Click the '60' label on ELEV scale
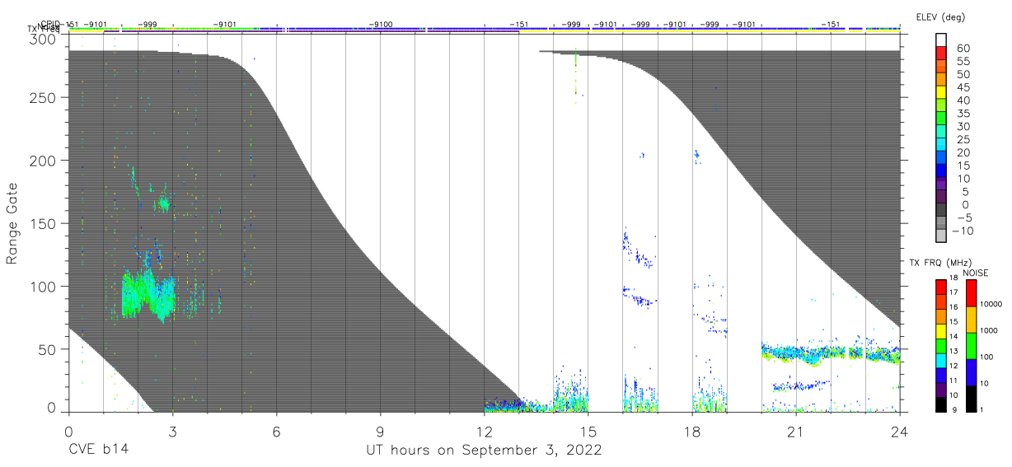1012x467 pixels. 963,48
